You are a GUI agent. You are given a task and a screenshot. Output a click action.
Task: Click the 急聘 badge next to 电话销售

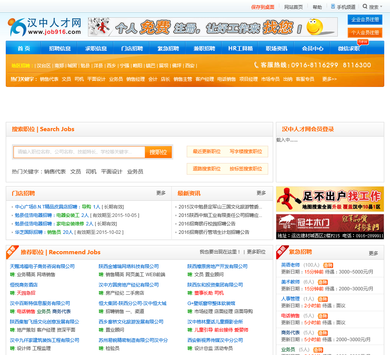(x=323, y=316)
